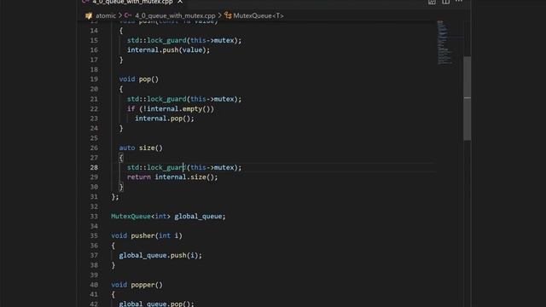546x307 pixels.
Task: Click 'MutexQueue<int>' type on line 33
Action: [141, 217]
